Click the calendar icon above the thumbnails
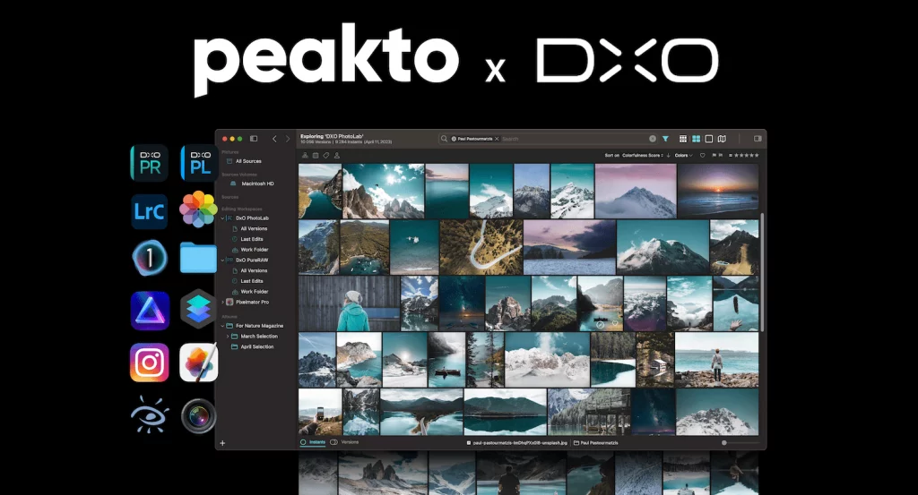This screenshot has height=495, width=918. coord(316,156)
